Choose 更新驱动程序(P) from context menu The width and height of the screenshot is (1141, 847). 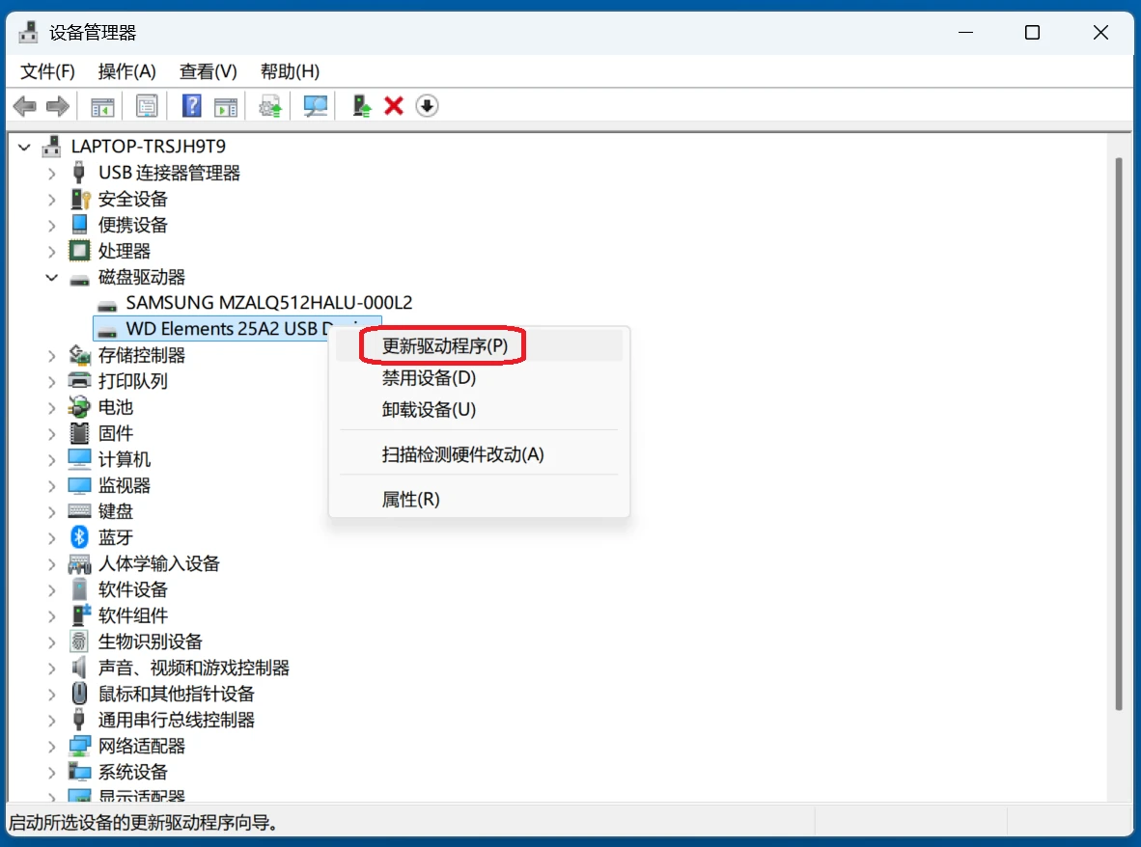tap(443, 346)
